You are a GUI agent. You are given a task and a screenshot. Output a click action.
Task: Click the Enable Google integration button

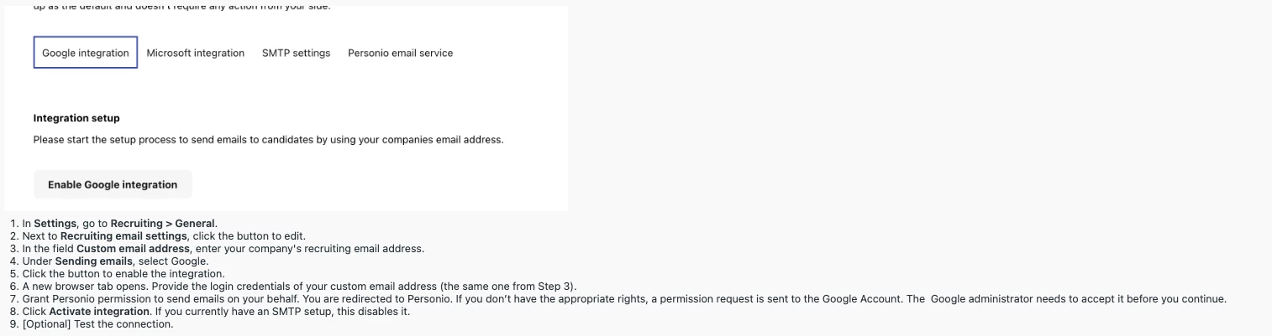[113, 184]
